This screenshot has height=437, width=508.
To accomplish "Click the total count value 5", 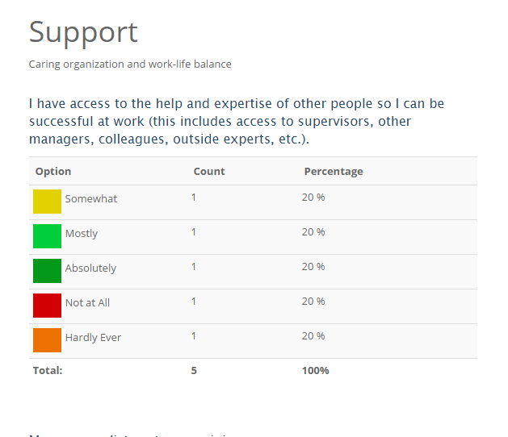I will pos(194,371).
